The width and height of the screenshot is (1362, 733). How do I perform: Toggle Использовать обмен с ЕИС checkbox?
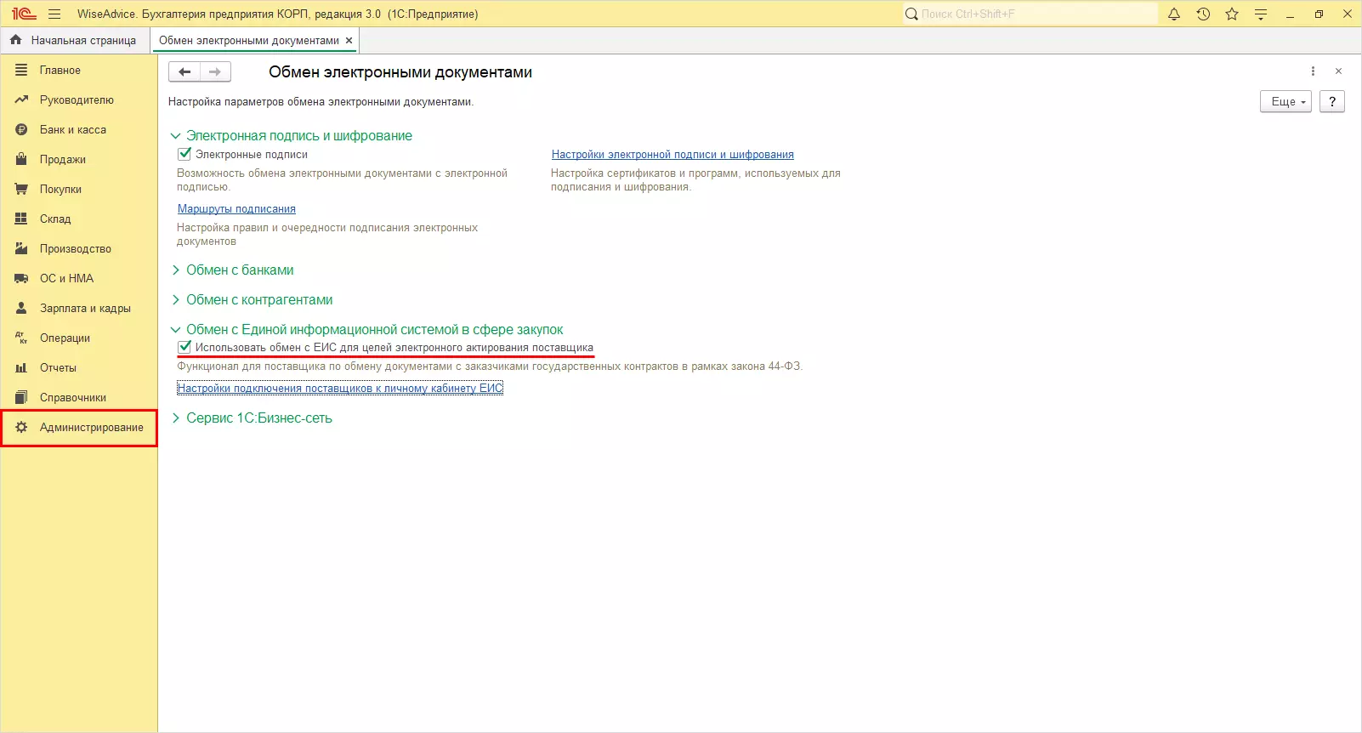coord(184,347)
